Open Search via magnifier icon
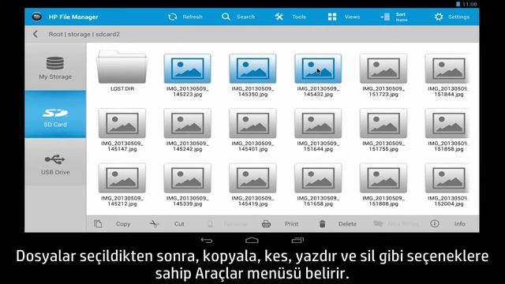Image resolution: width=505 pixels, height=284 pixels. (226, 17)
